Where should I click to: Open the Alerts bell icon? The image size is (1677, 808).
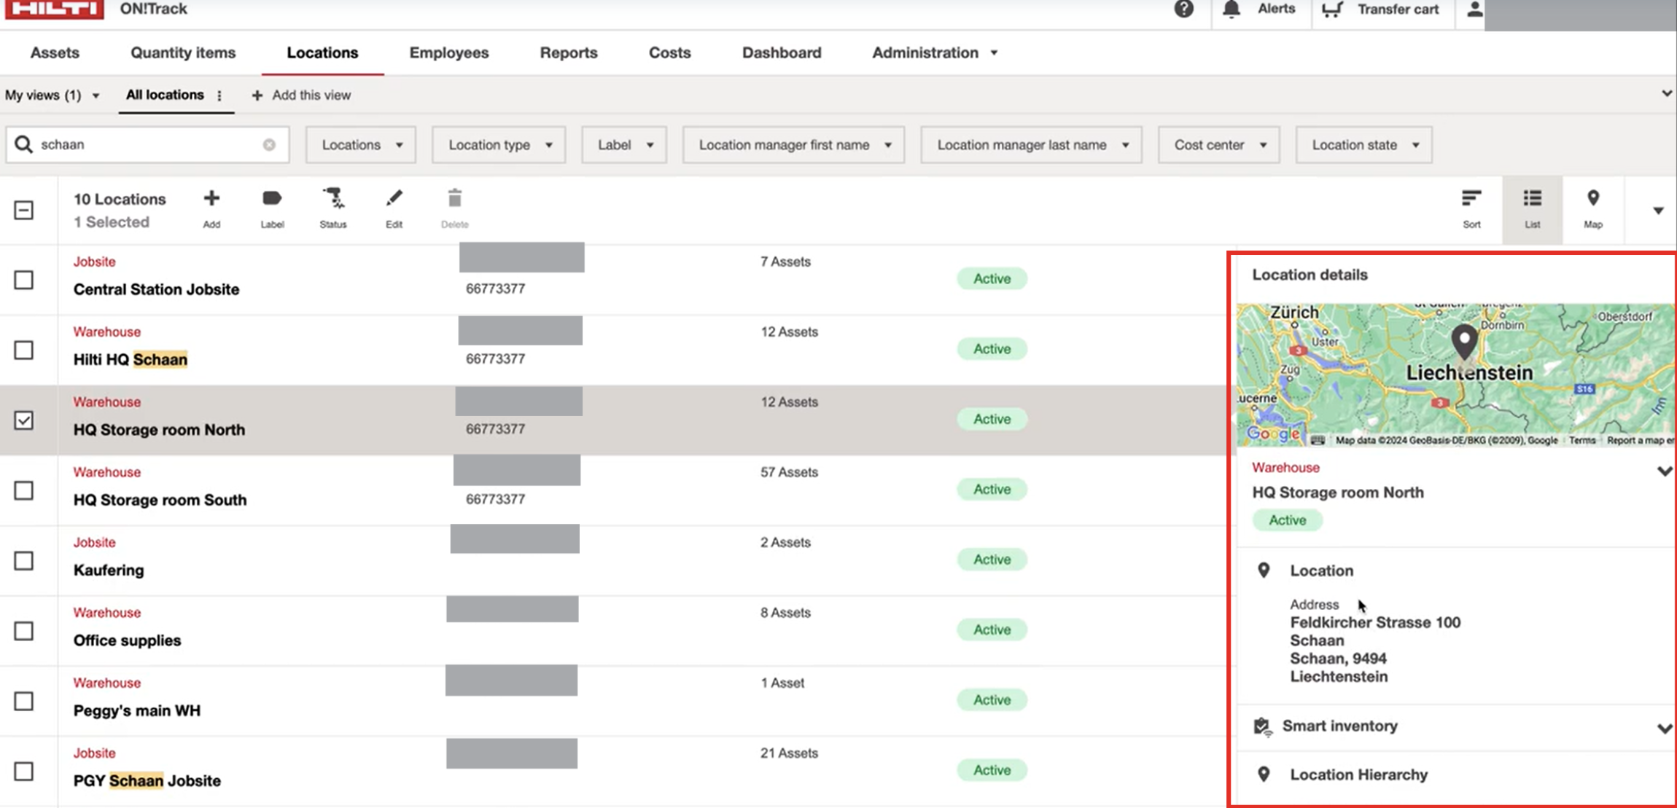click(1232, 9)
